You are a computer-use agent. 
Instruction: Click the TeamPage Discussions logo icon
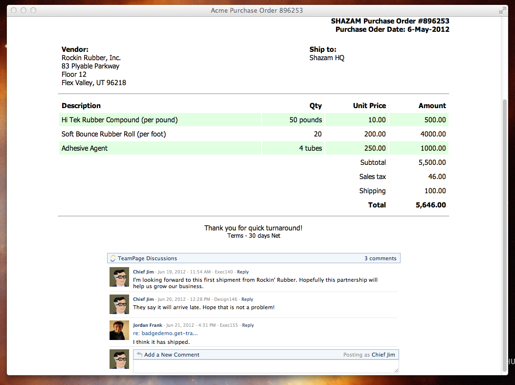(113, 258)
